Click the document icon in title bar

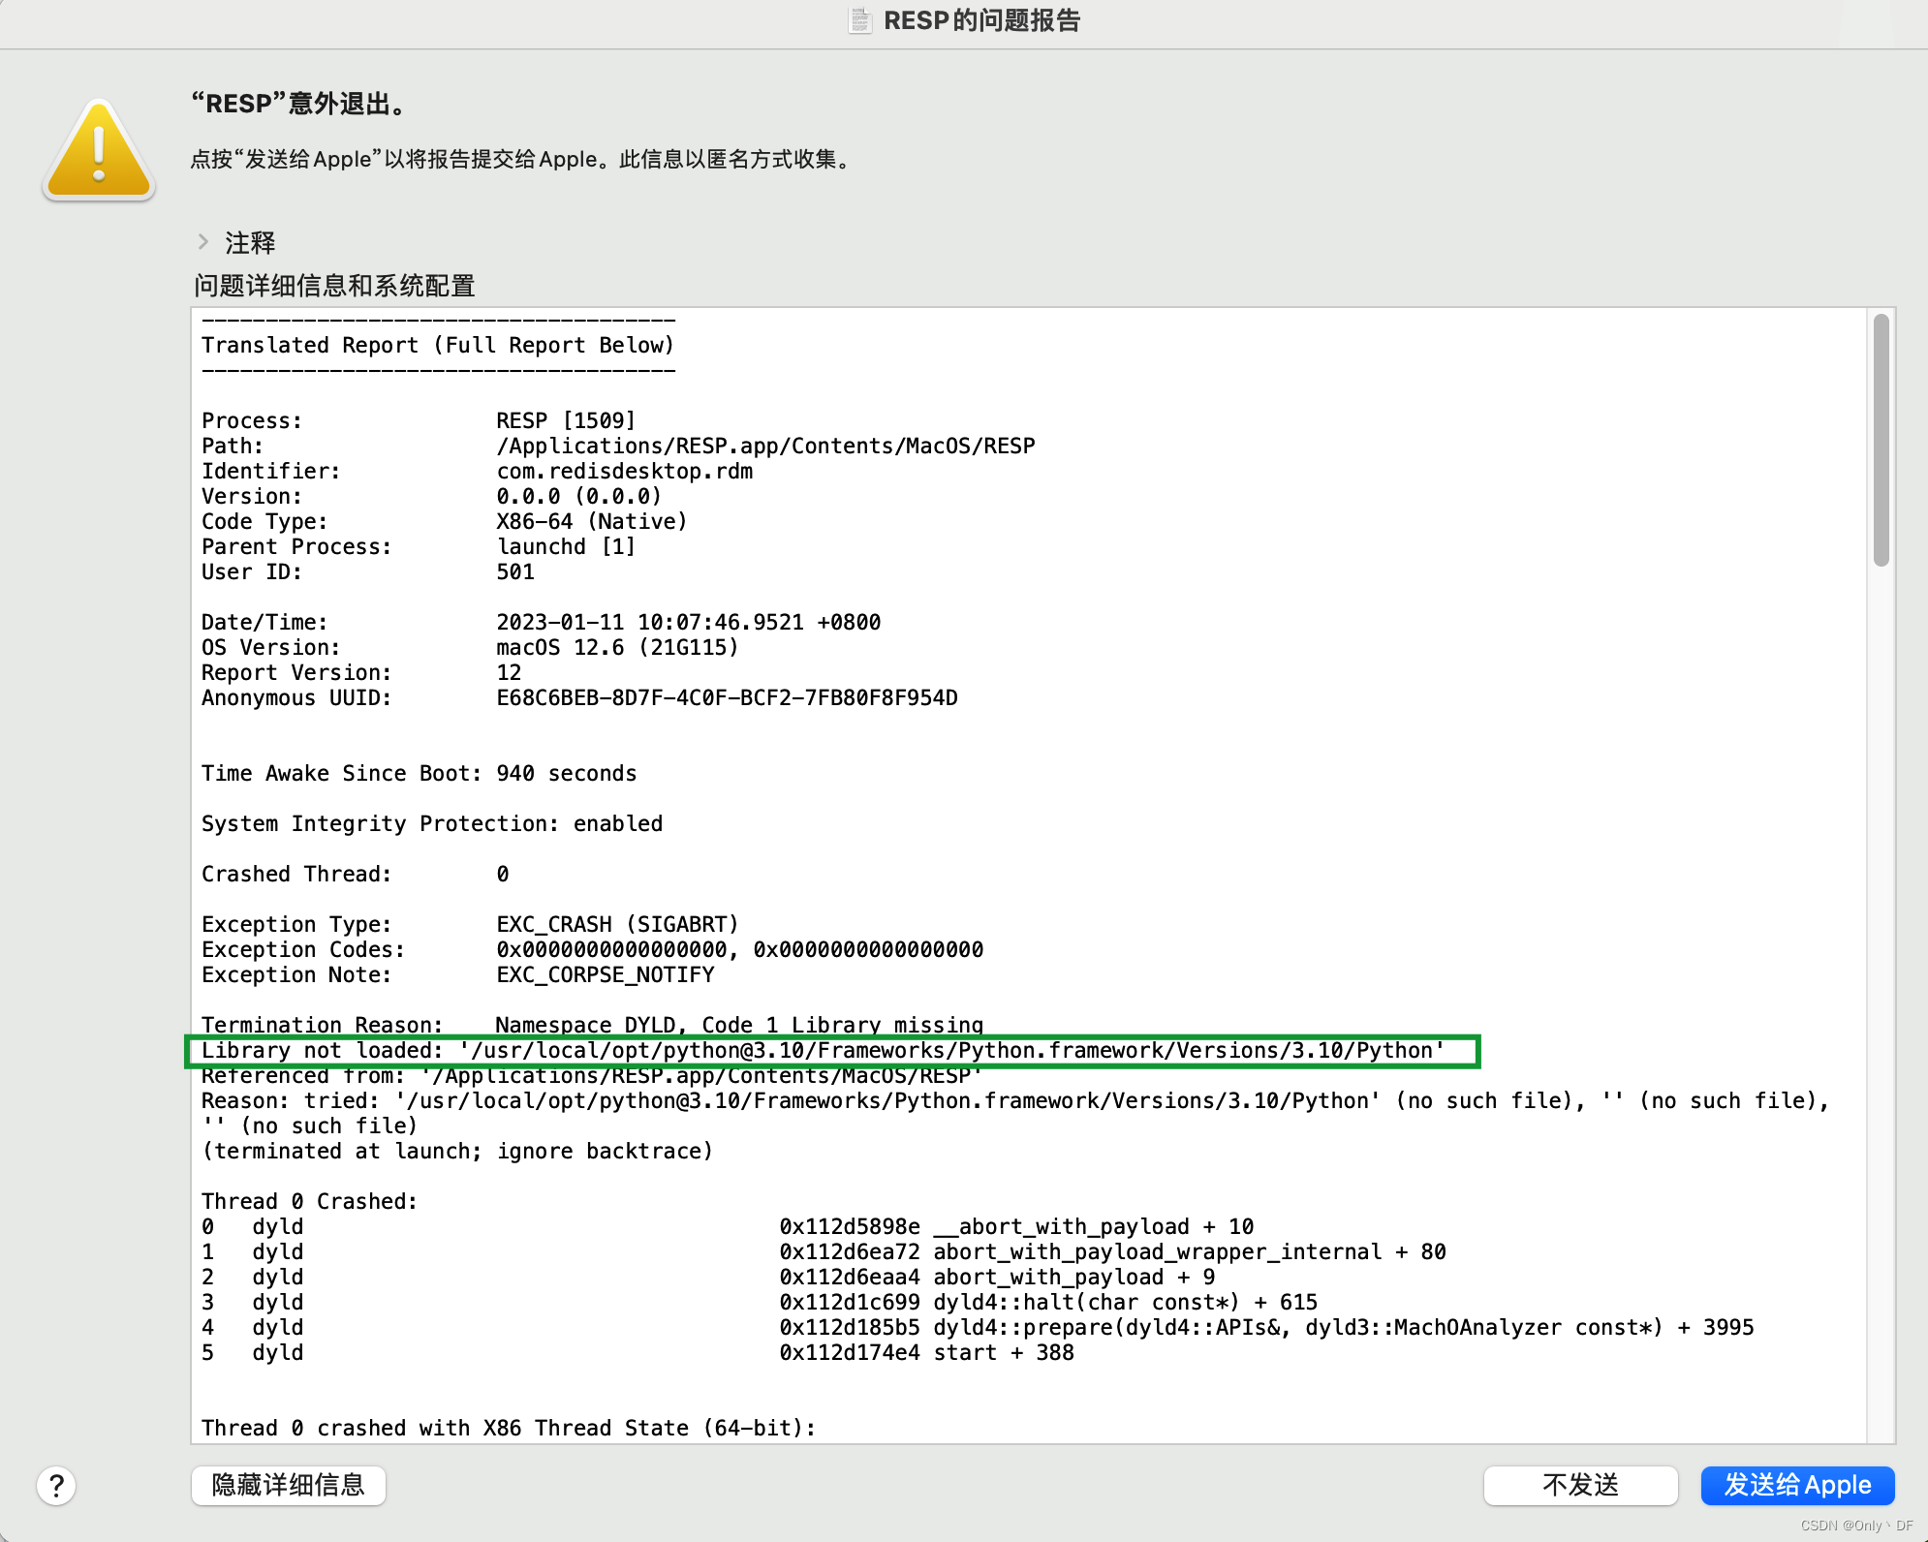pos(859,20)
